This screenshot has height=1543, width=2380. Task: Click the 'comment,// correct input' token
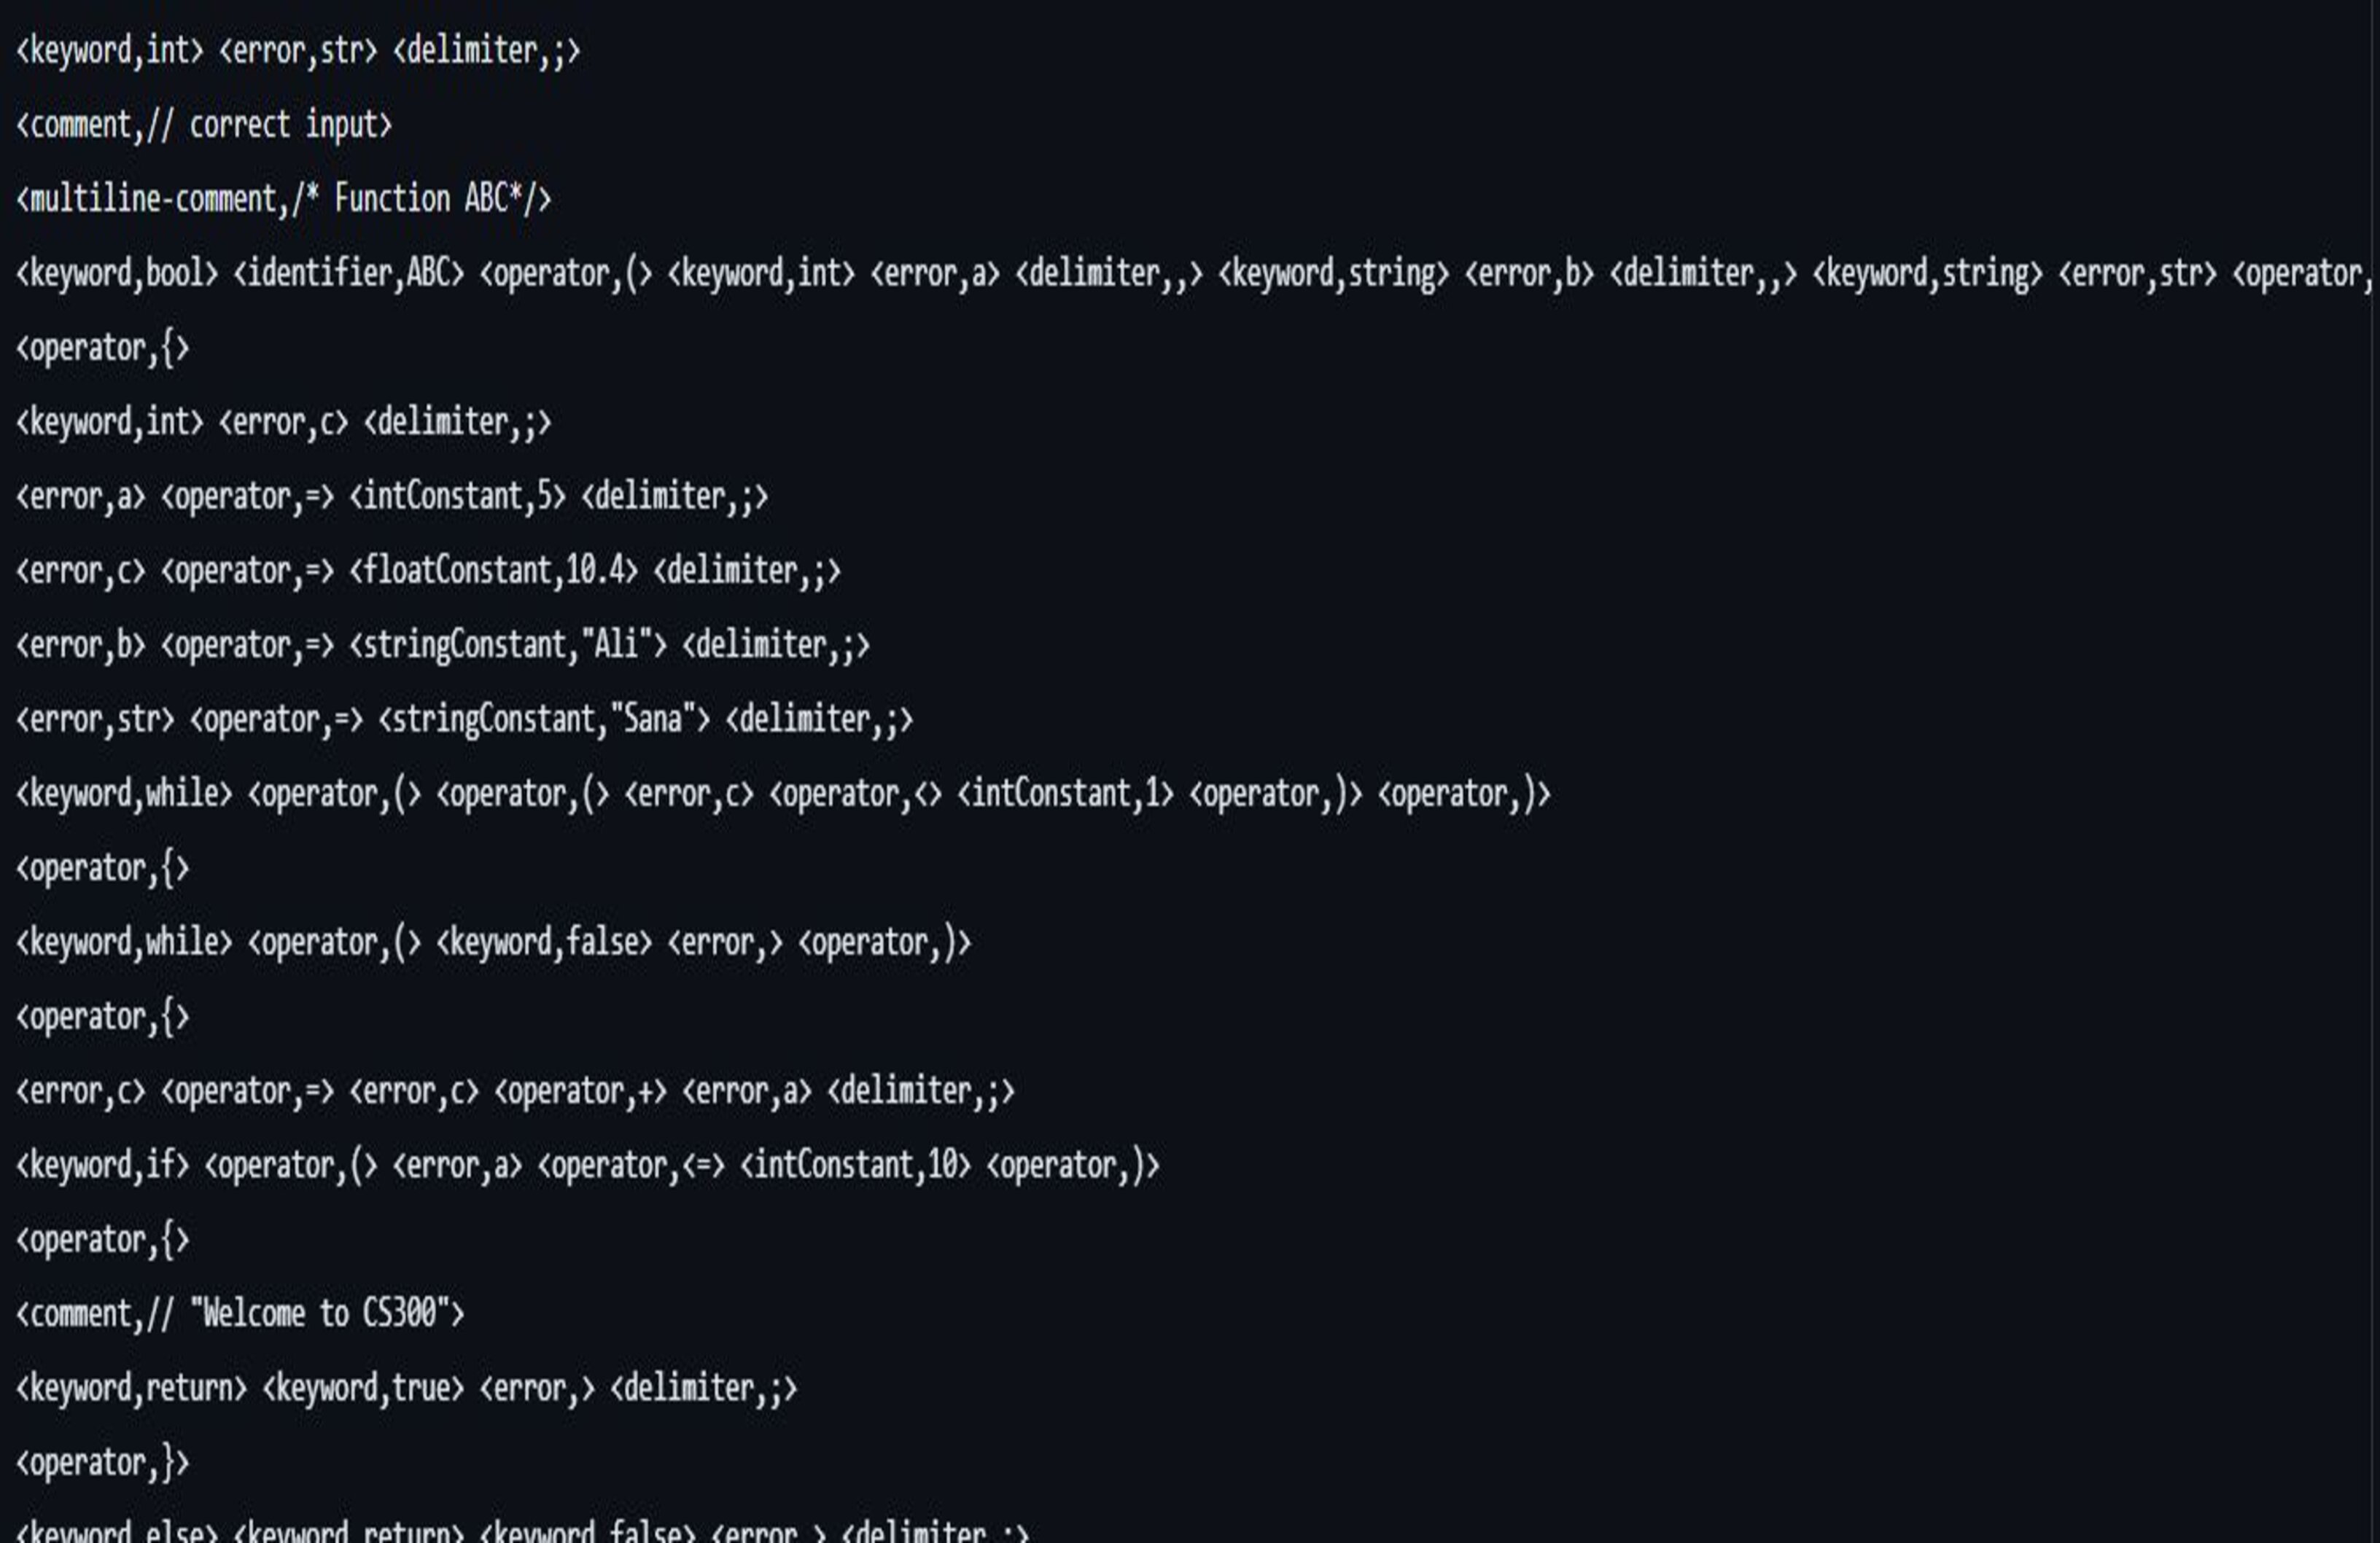point(204,125)
